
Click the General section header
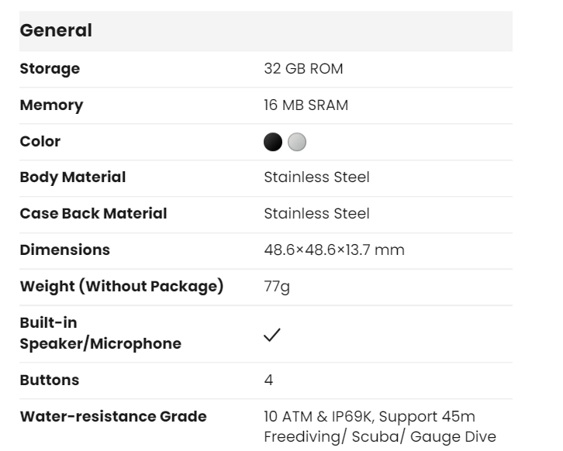pos(56,31)
